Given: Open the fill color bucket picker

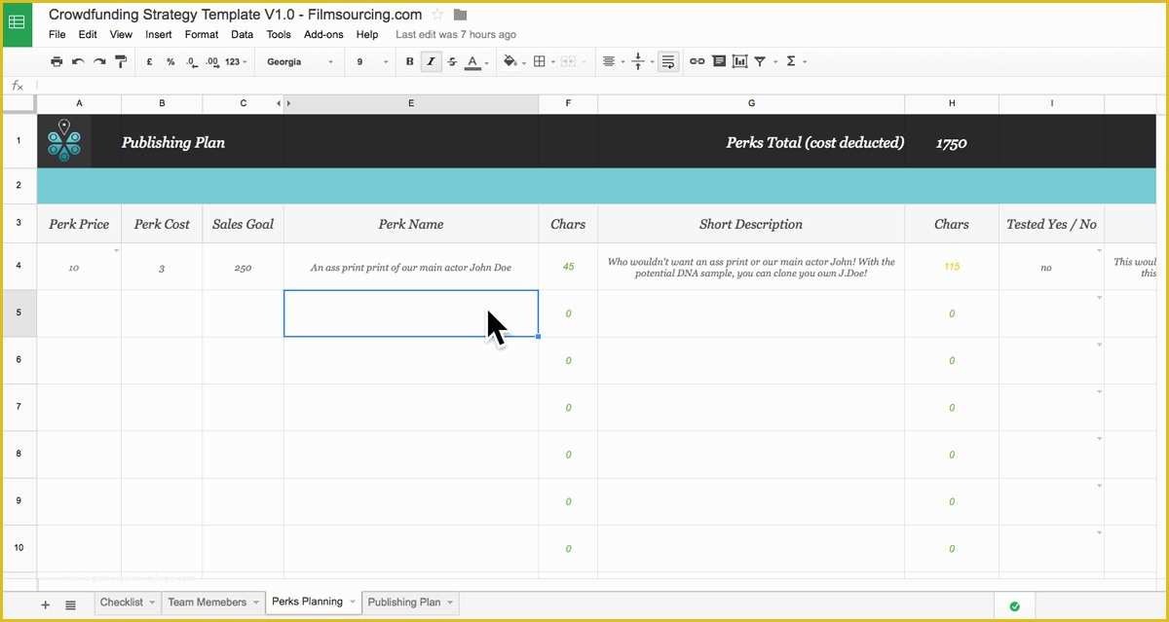Looking at the screenshot, I should point(512,61).
